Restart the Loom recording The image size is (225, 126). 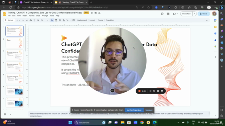[x=154, y=91]
